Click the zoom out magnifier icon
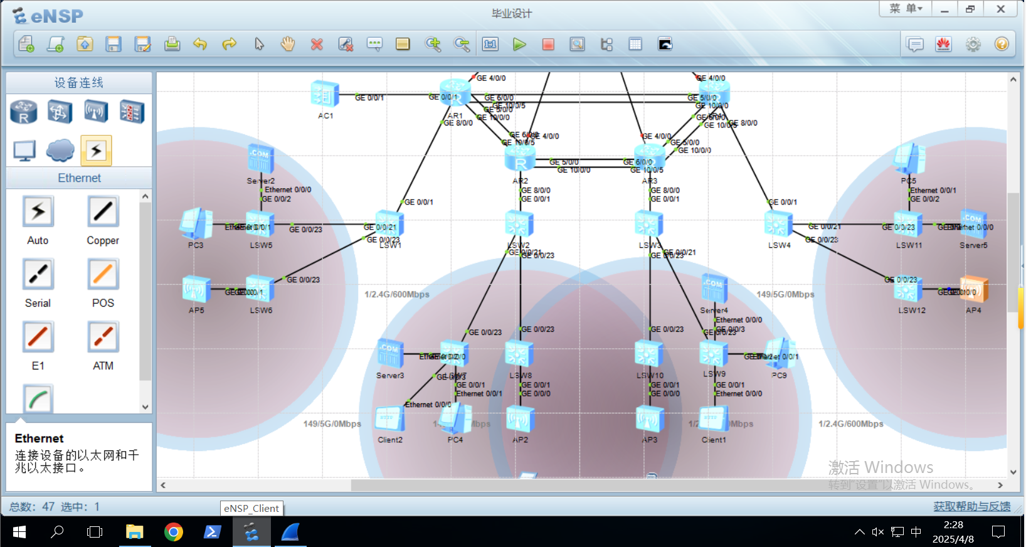 click(462, 44)
